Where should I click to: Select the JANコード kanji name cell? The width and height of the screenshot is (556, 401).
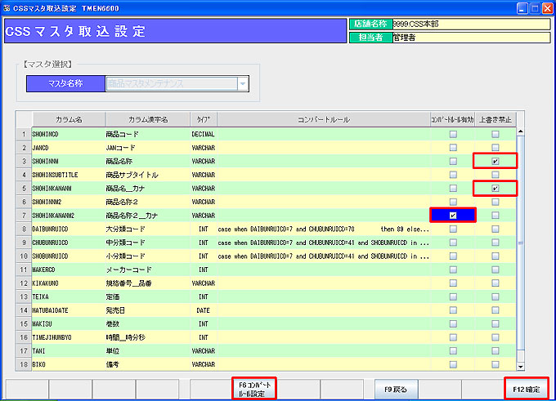[x=147, y=148]
